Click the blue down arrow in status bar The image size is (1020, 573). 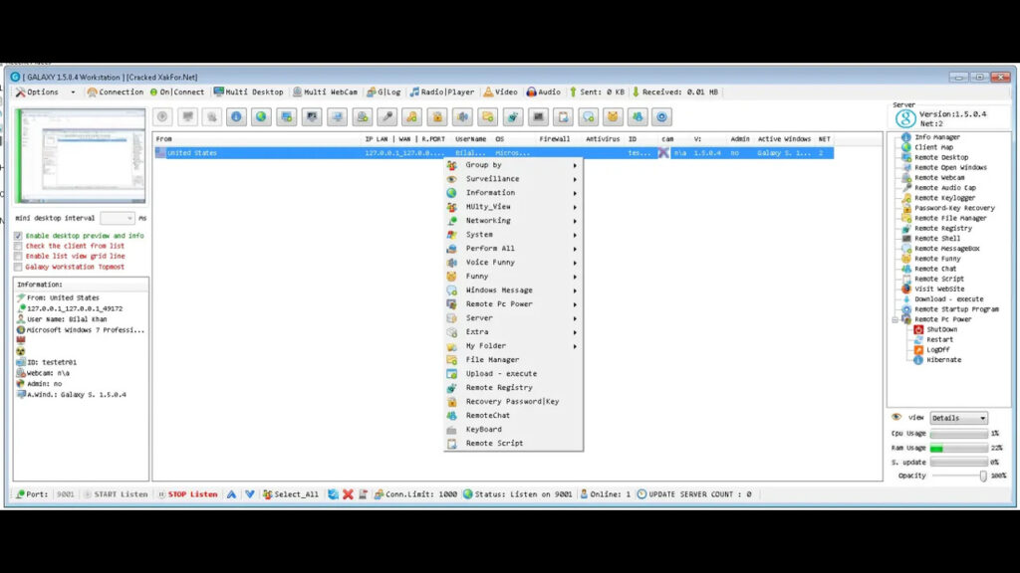point(250,494)
